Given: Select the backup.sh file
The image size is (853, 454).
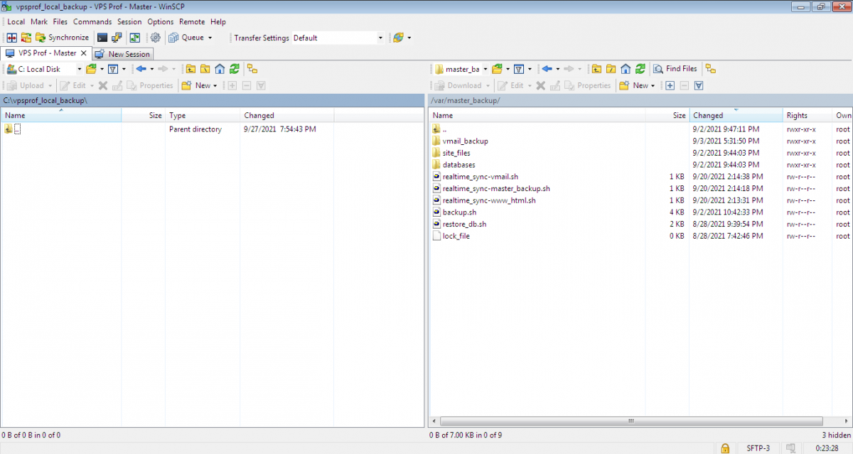Looking at the screenshot, I should pyautogui.click(x=461, y=212).
